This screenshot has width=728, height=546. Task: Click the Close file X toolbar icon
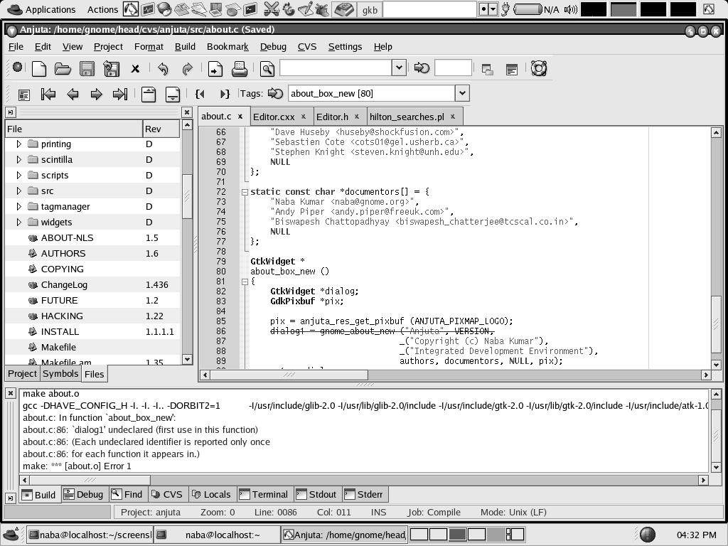pos(135,69)
